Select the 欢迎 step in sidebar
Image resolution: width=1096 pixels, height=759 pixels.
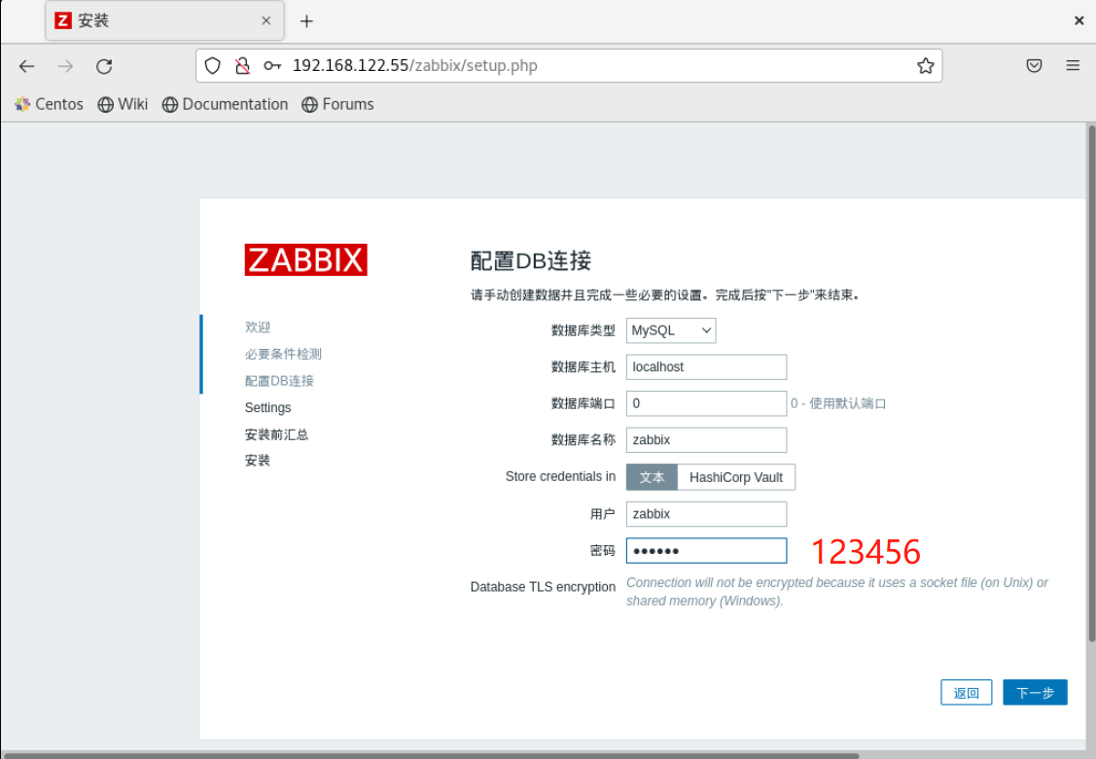257,327
